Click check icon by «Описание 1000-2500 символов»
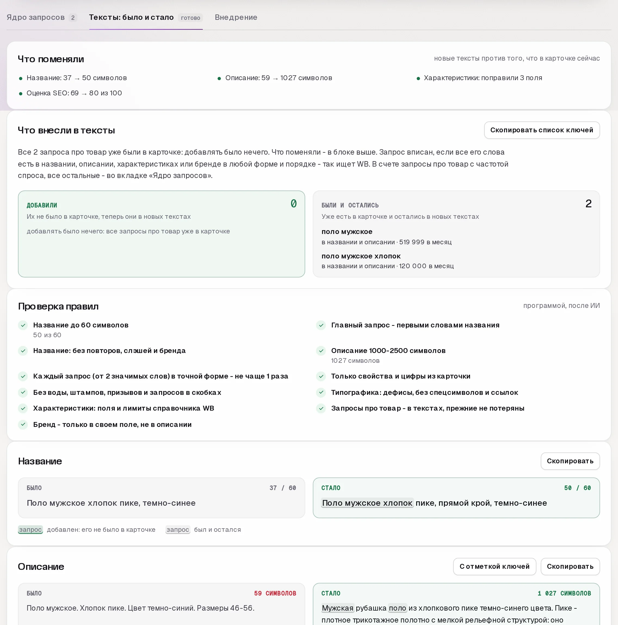The width and height of the screenshot is (618, 625). (x=321, y=351)
